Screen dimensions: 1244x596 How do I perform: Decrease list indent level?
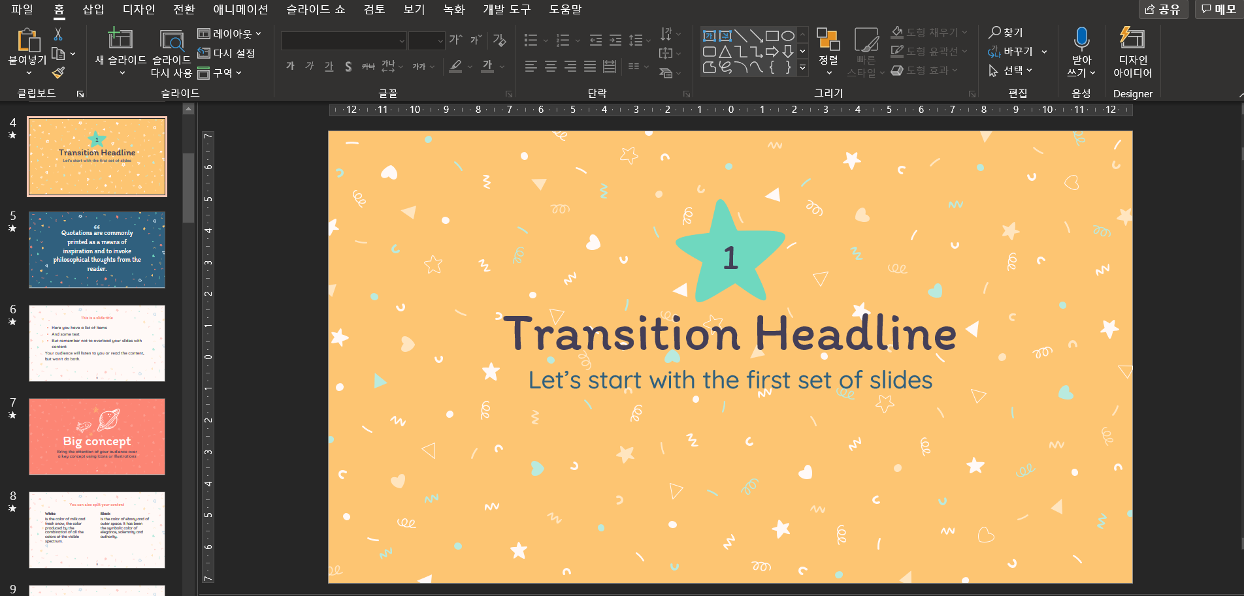pos(596,40)
